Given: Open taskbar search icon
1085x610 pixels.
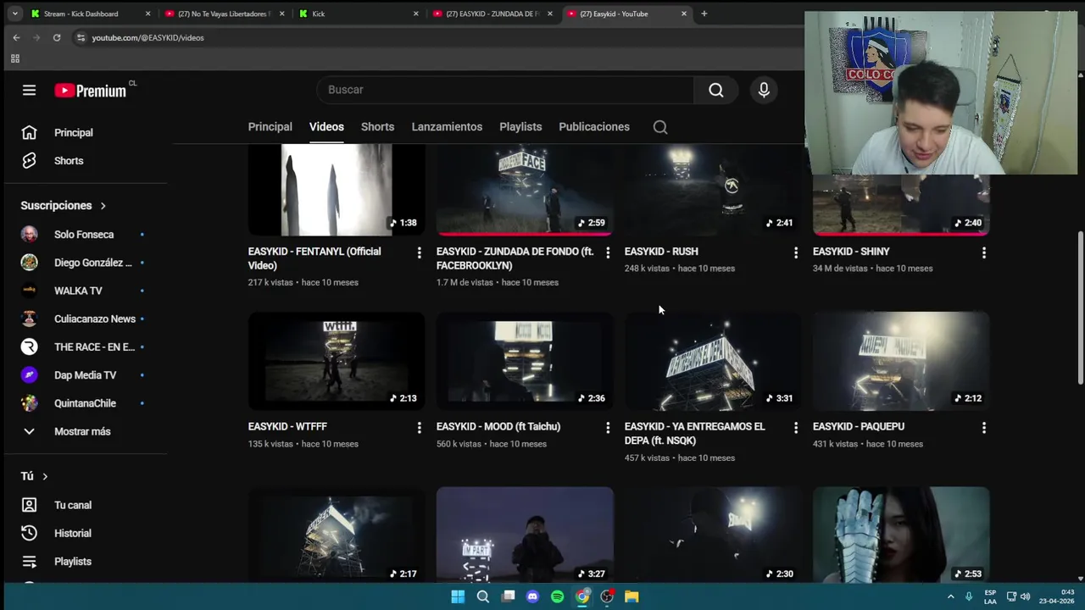Looking at the screenshot, I should click(x=482, y=596).
